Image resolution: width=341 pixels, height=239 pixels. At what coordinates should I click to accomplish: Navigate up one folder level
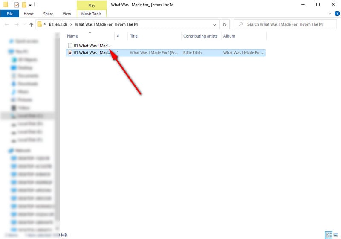coord(31,25)
